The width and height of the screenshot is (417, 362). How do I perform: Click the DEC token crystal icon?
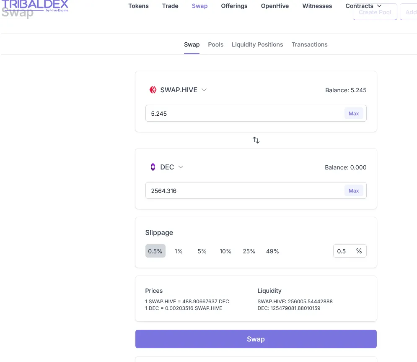(x=153, y=167)
